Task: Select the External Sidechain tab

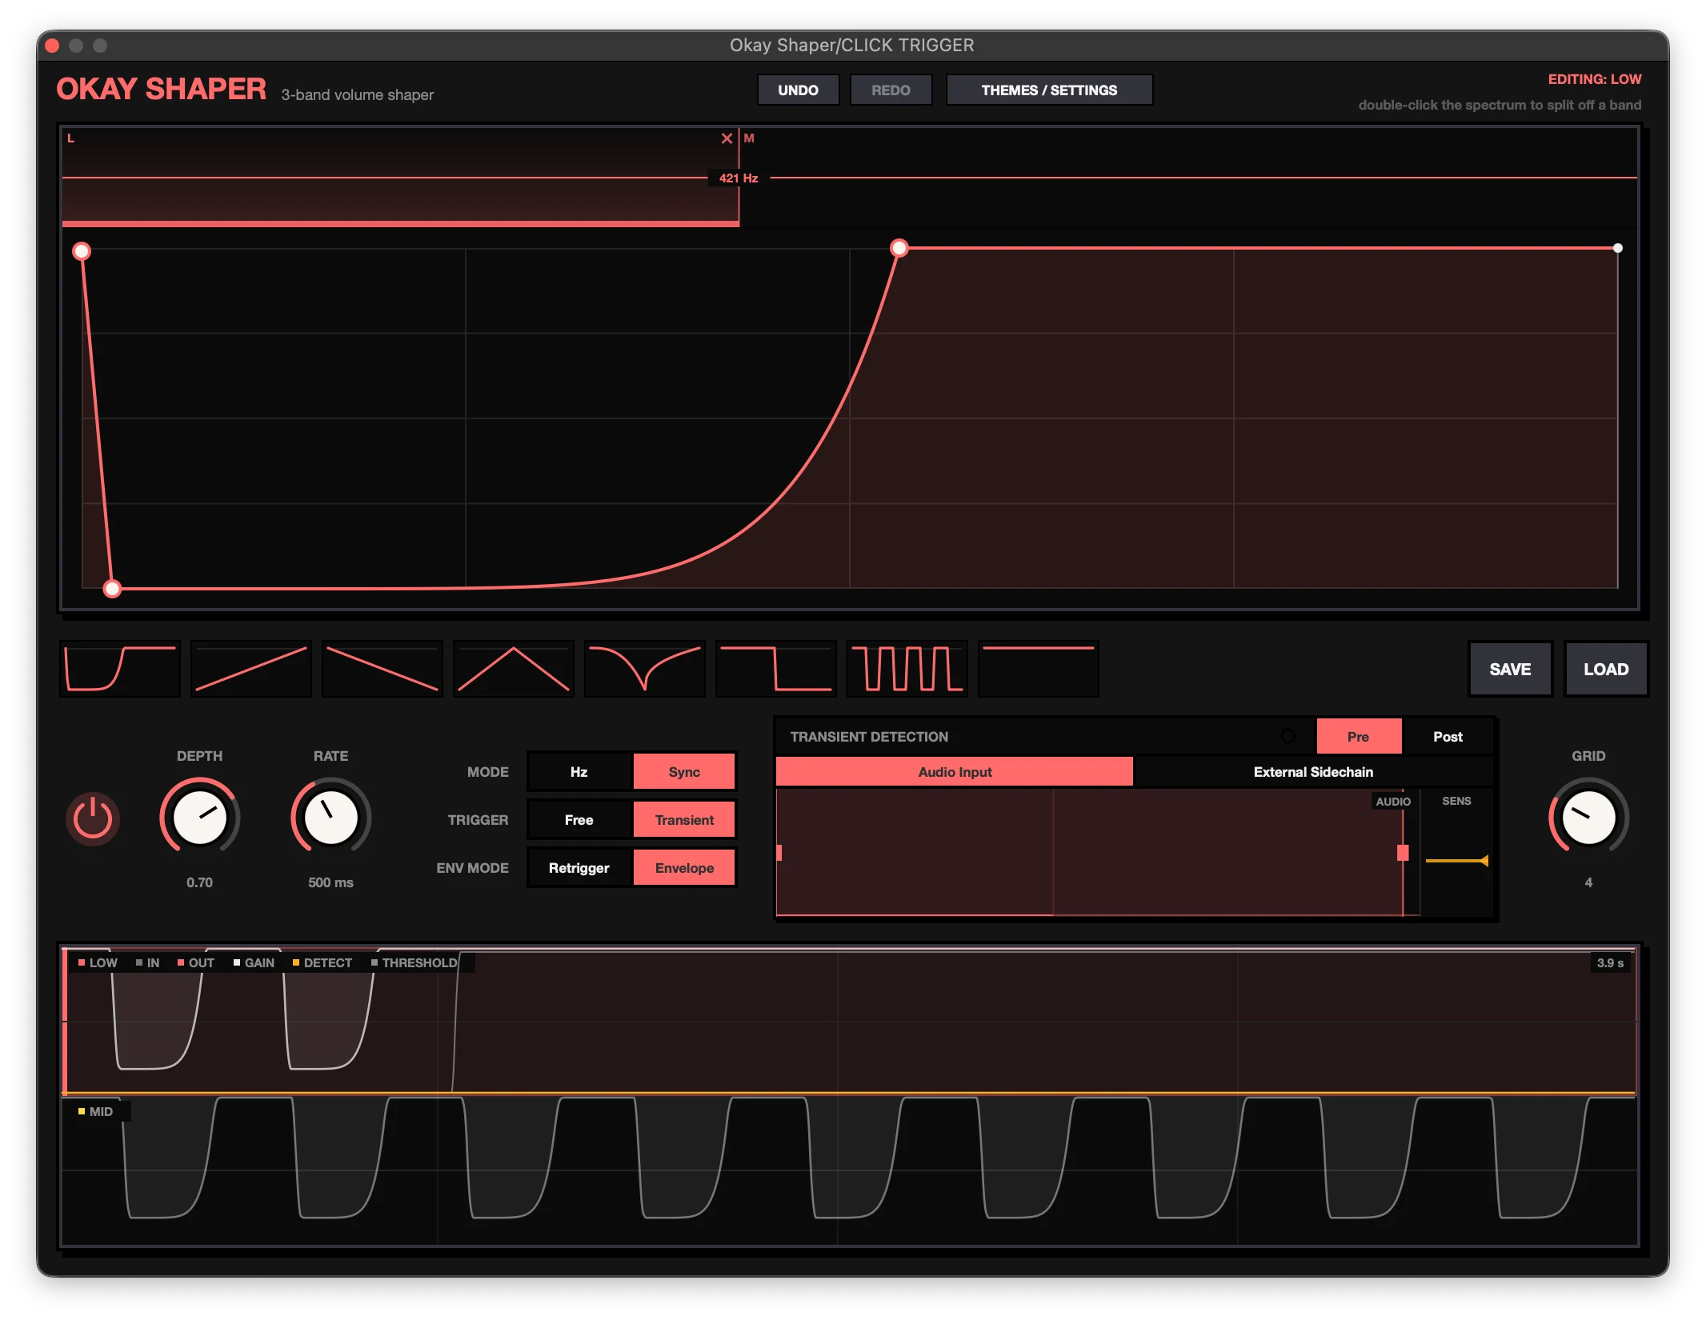Action: coord(1313,772)
